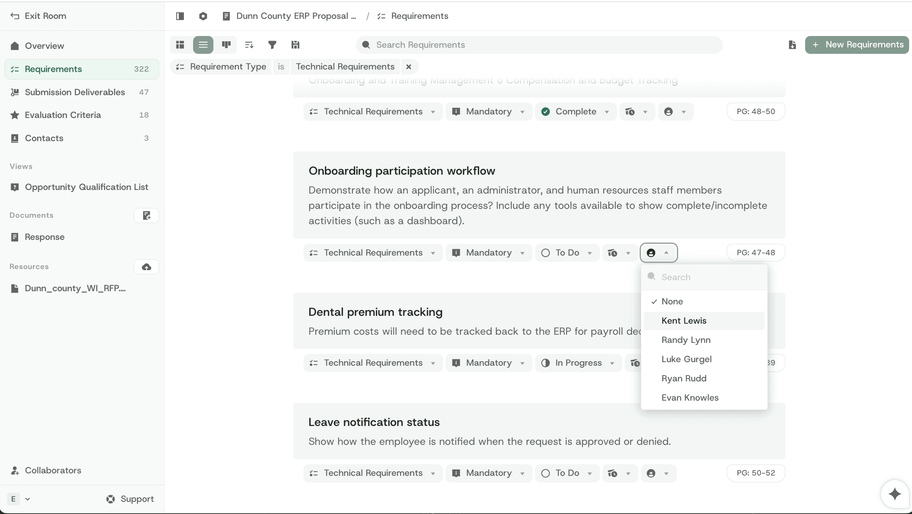
Task: Click the upload icon in Resources section
Action: (146, 267)
